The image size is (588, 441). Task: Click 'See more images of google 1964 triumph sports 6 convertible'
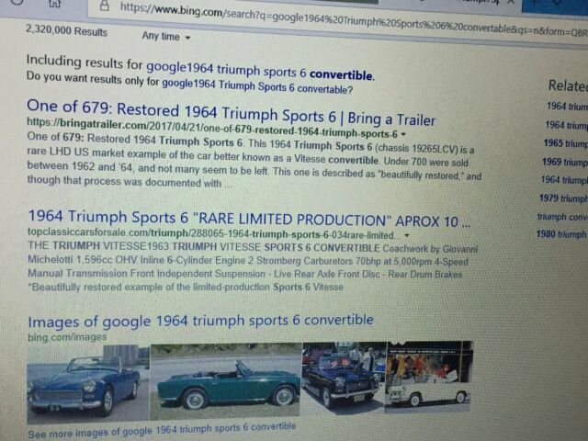162,431
